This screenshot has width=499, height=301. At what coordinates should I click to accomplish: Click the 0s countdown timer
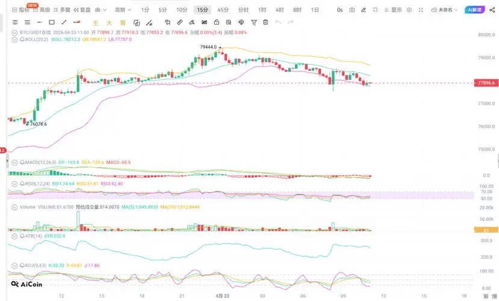(x=339, y=10)
